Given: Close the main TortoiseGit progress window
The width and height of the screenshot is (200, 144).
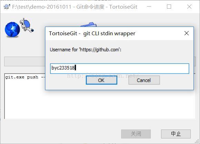Looking at the screenshot, I should coord(189,7).
